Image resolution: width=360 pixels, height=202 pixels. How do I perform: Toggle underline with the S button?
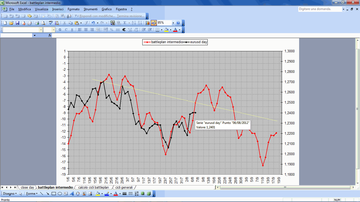(x=72, y=30)
